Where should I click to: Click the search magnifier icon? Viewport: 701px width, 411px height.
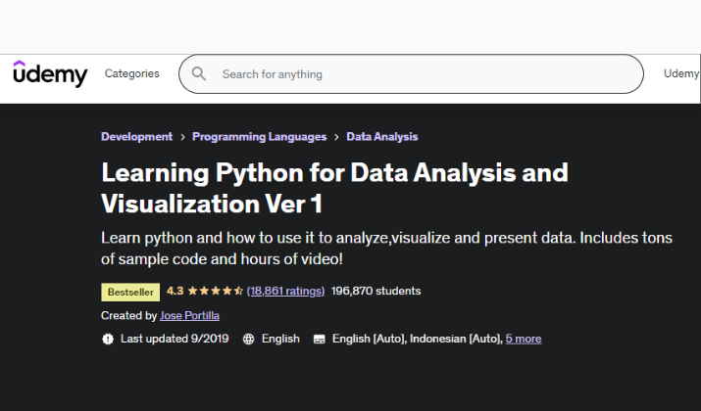199,73
